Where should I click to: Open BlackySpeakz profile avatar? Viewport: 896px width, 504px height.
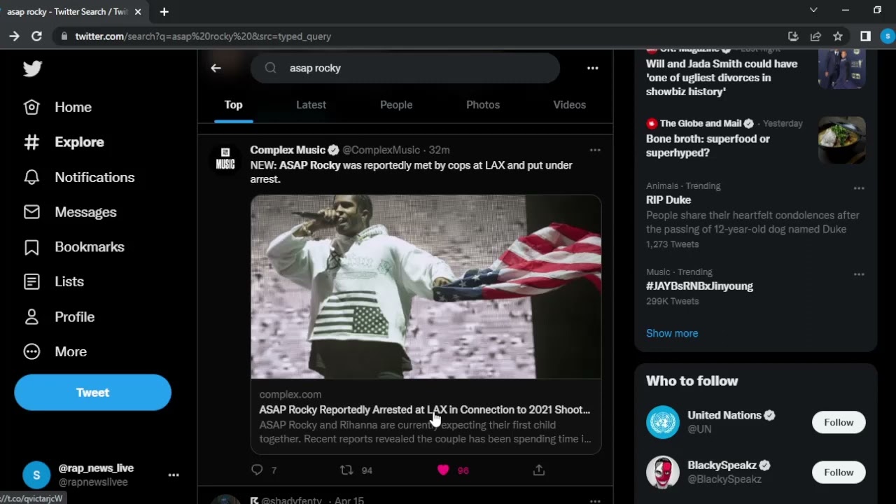click(x=663, y=472)
